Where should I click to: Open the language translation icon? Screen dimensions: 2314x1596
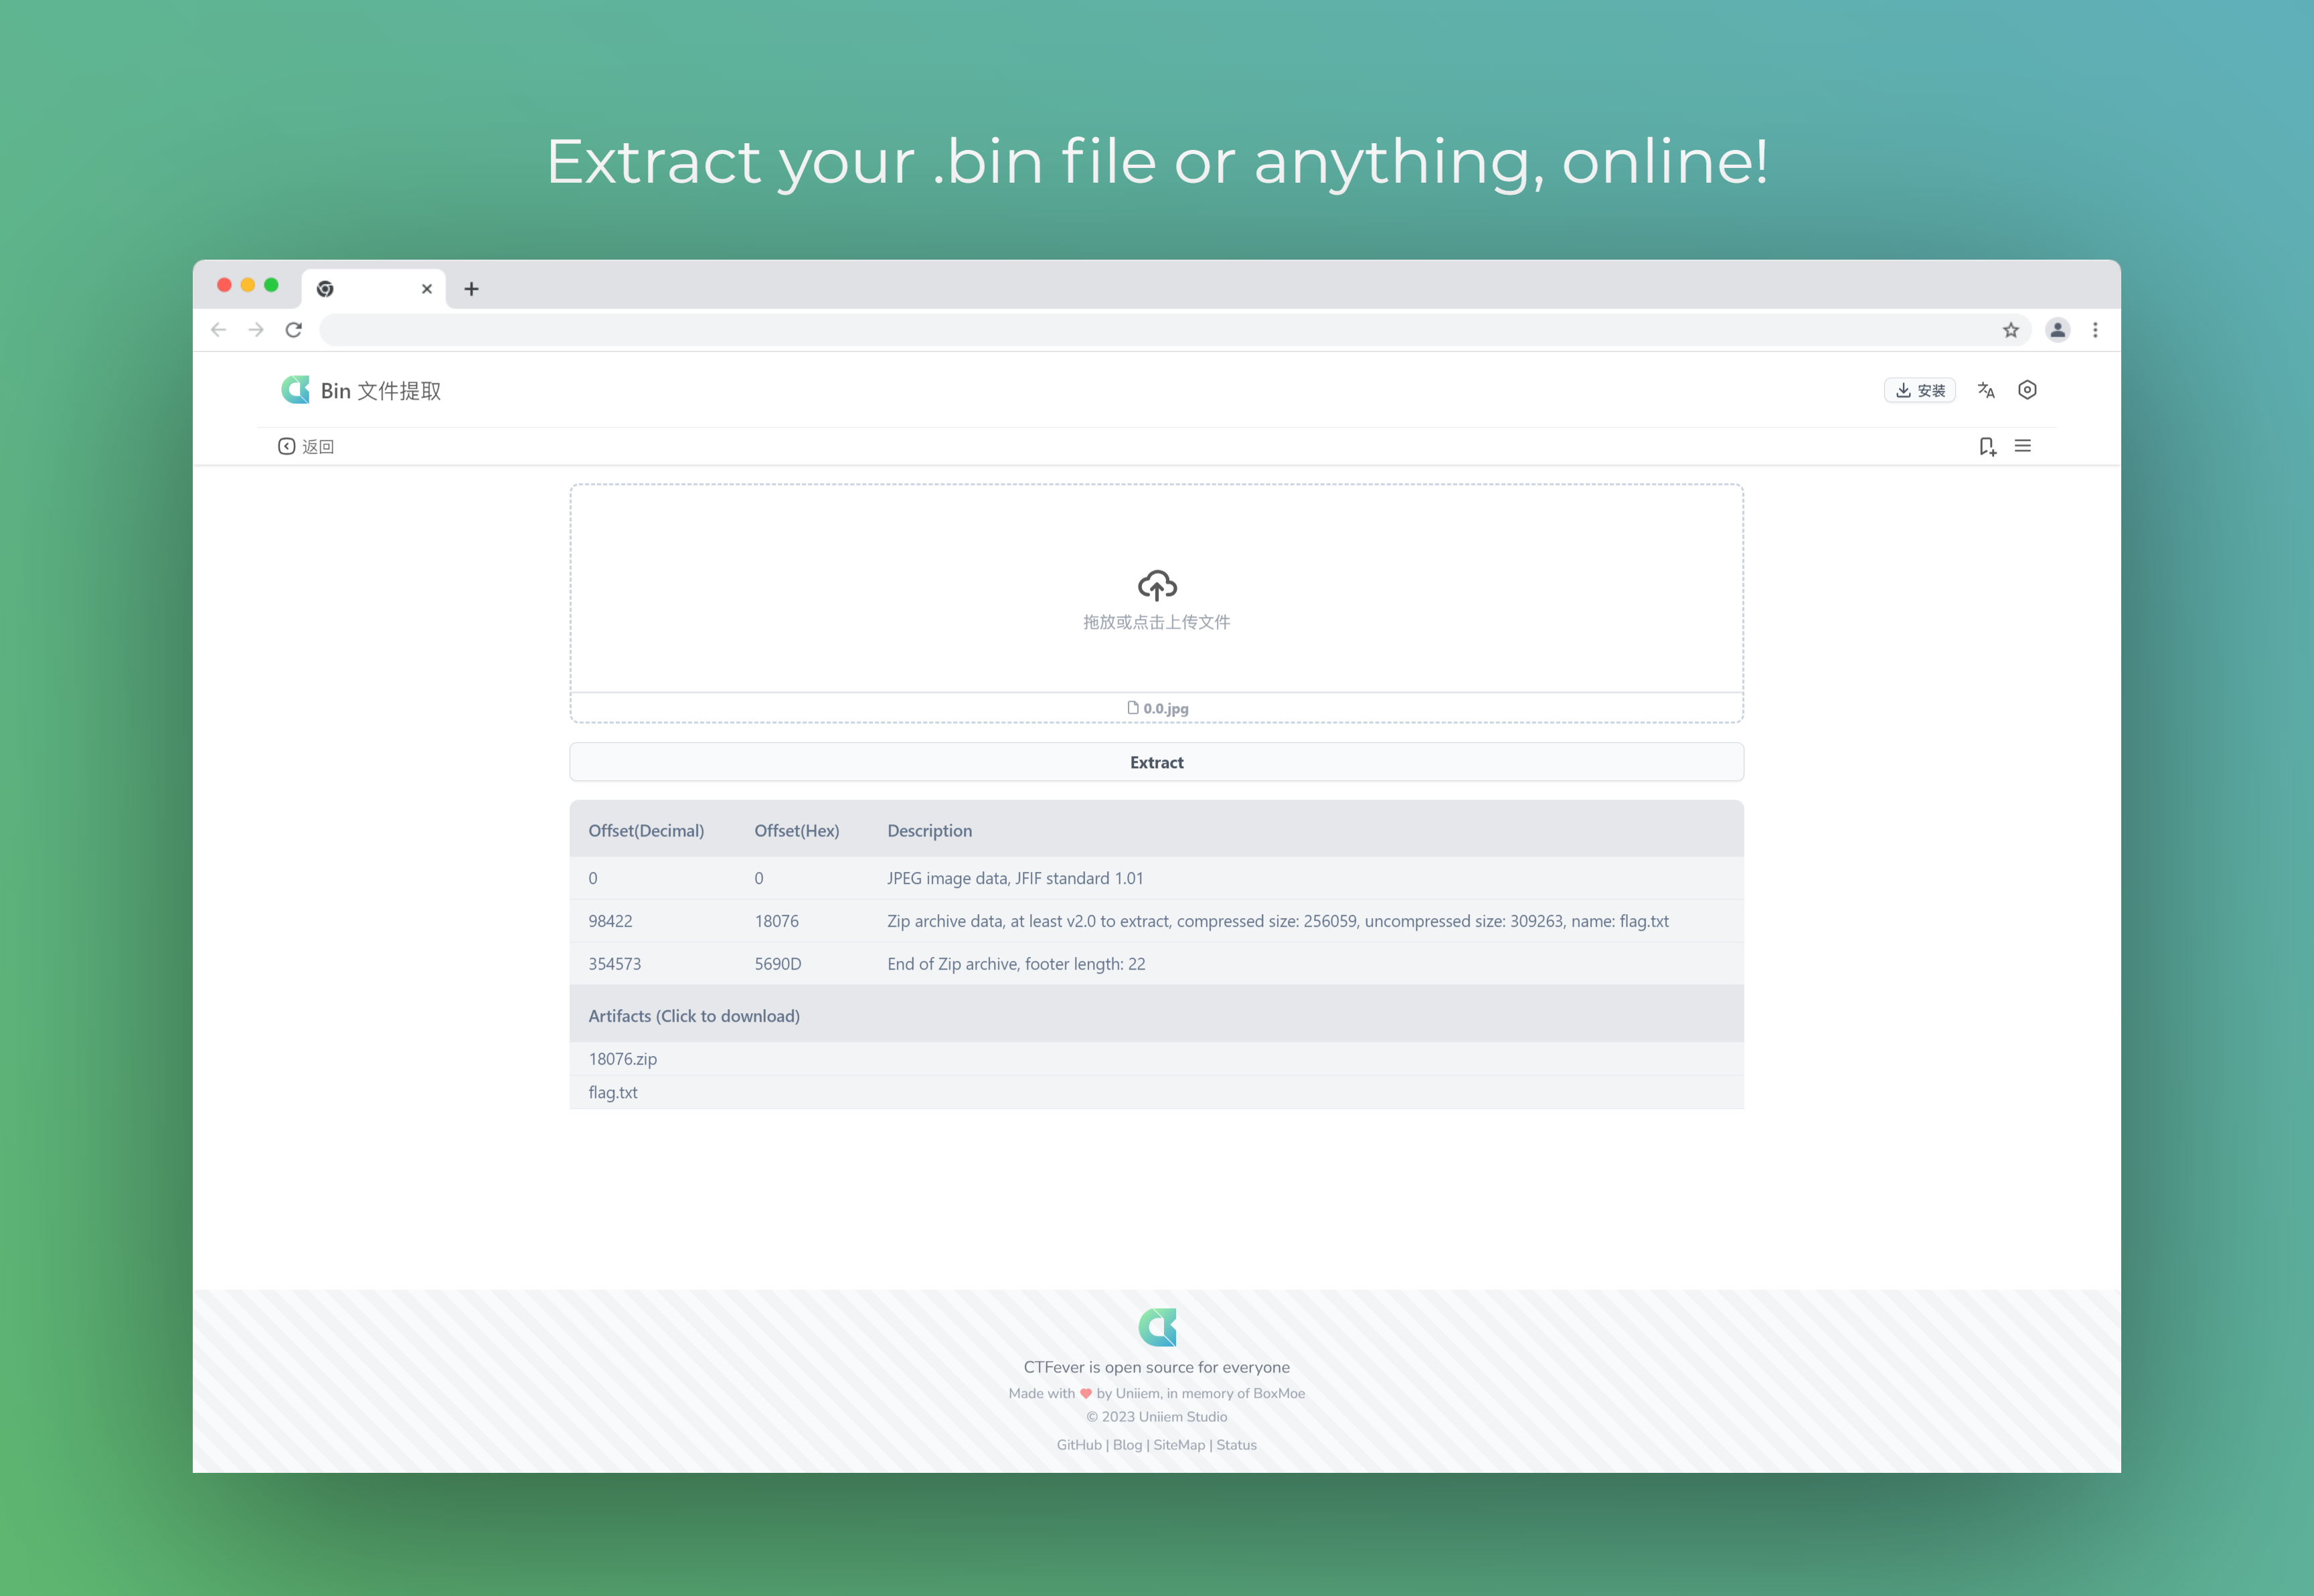tap(1986, 390)
